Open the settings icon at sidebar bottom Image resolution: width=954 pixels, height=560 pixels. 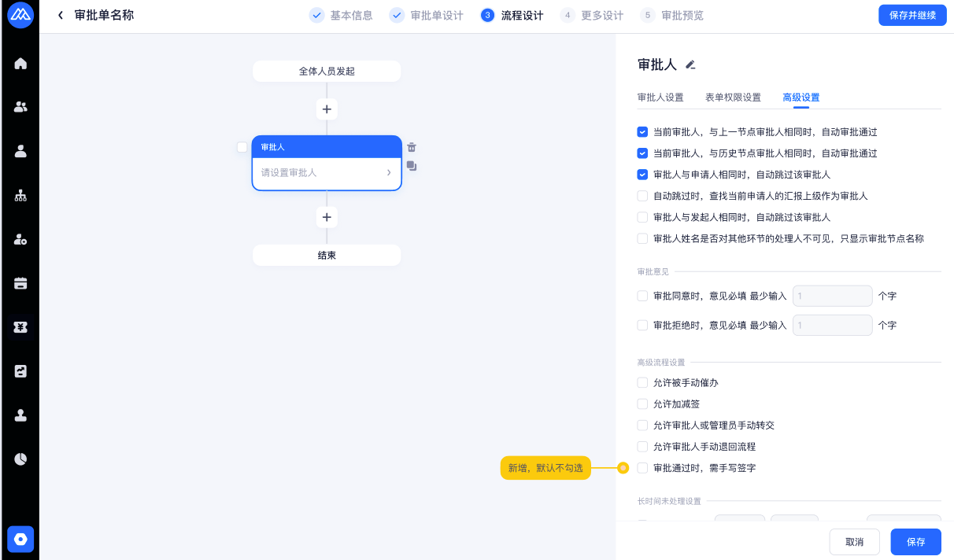20,540
